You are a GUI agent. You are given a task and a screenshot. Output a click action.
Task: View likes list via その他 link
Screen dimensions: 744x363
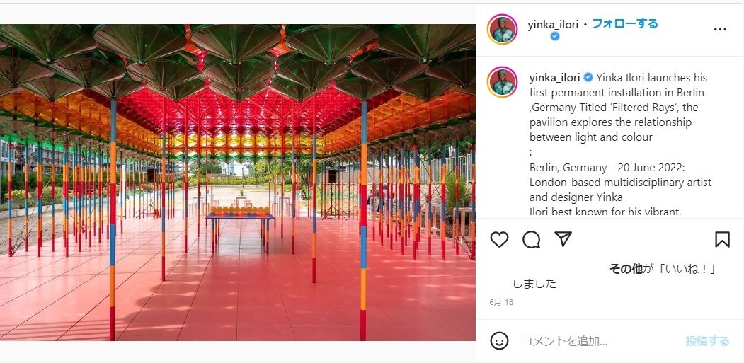pos(626,269)
